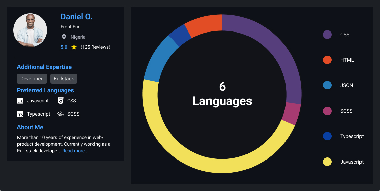
Task: Click the Typescript label in Preferred Languages
Action: click(x=39, y=114)
